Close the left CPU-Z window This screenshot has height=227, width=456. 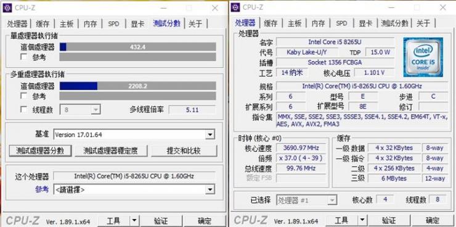(x=215, y=8)
